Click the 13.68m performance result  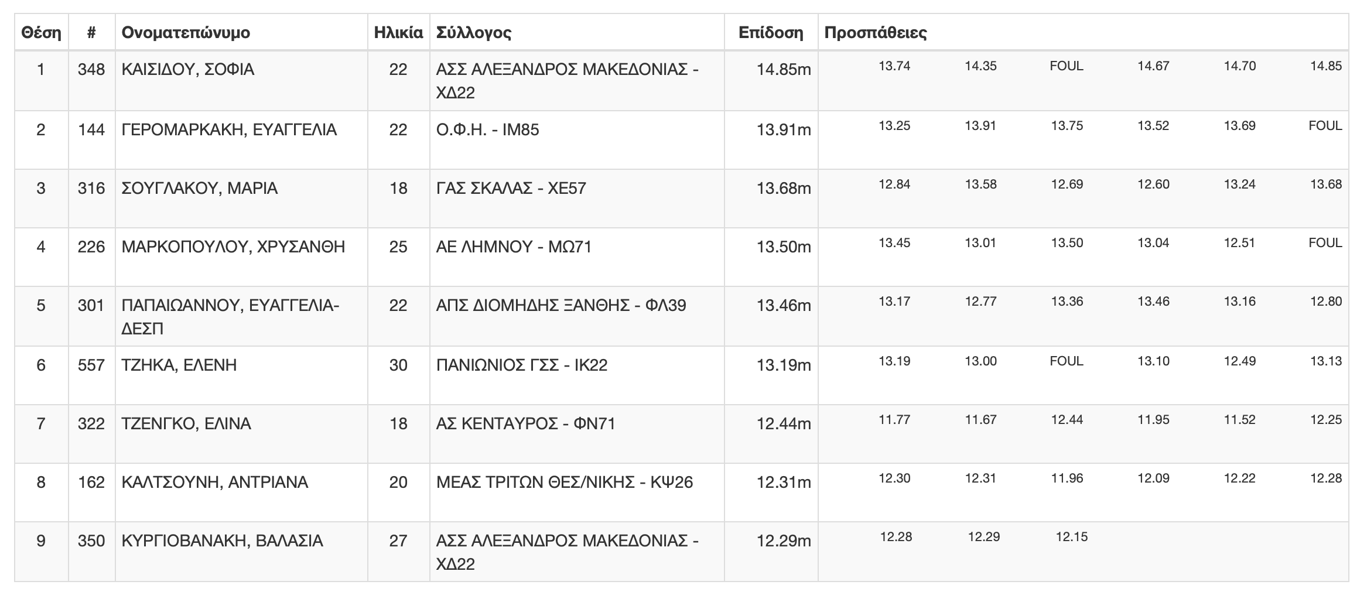[784, 188]
